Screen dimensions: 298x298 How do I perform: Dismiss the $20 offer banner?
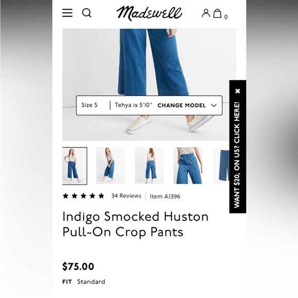tap(237, 91)
